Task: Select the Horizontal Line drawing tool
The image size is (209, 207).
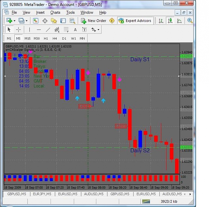Action: [x=39, y=30]
